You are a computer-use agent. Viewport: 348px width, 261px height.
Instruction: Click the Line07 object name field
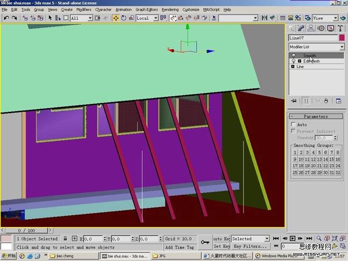tap(312, 38)
